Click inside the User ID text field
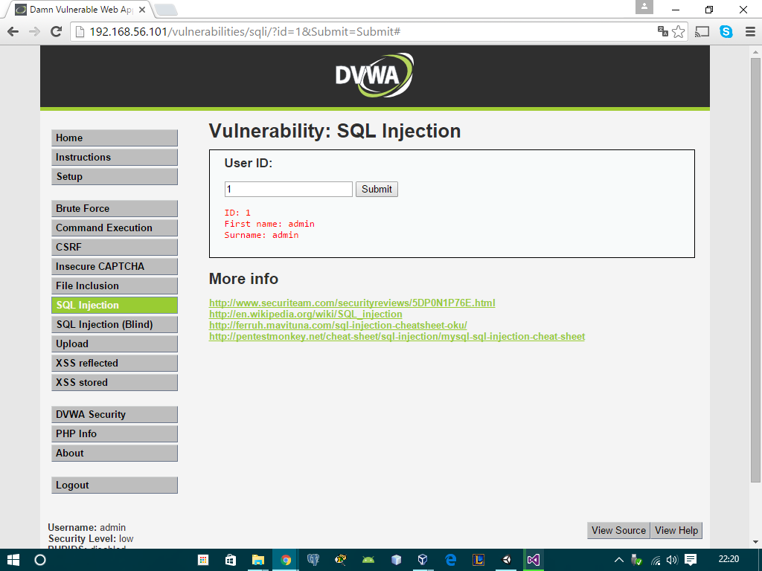The height and width of the screenshot is (571, 762). 287,189
